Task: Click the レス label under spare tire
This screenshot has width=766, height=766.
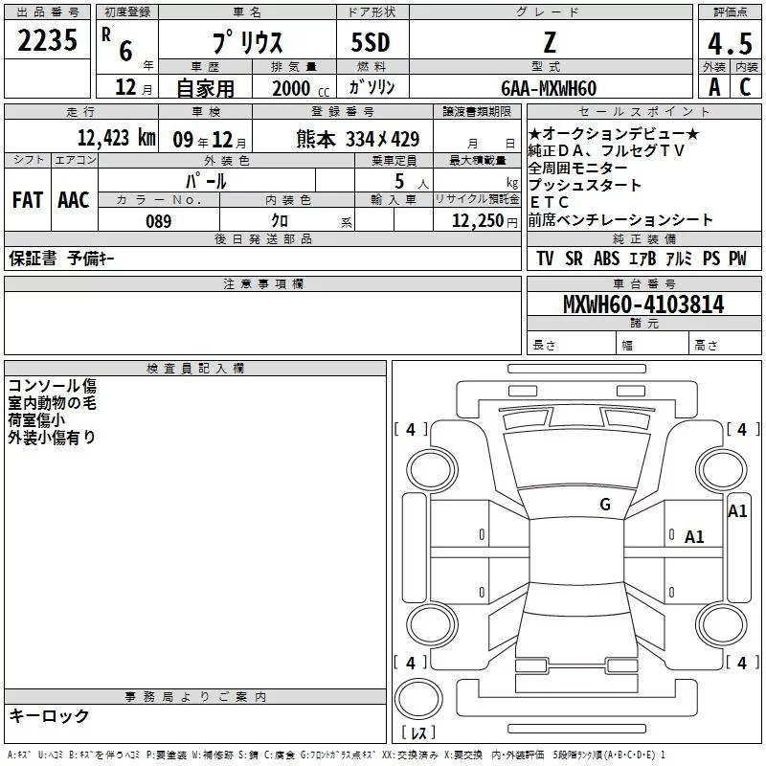Action: click(x=417, y=733)
